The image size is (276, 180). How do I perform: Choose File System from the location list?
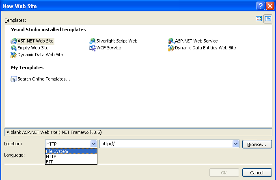click(x=71, y=151)
